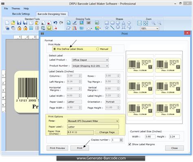
Task: Click the Copies number input field
Action: point(116,140)
